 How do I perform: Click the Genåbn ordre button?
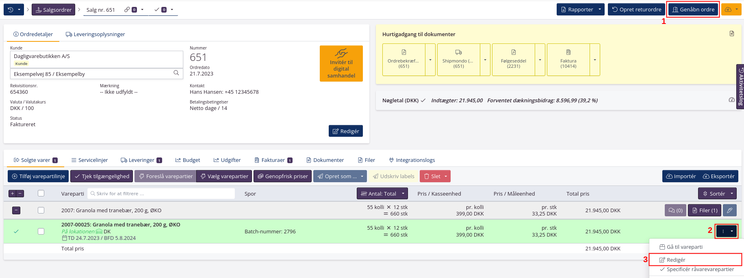(x=693, y=10)
